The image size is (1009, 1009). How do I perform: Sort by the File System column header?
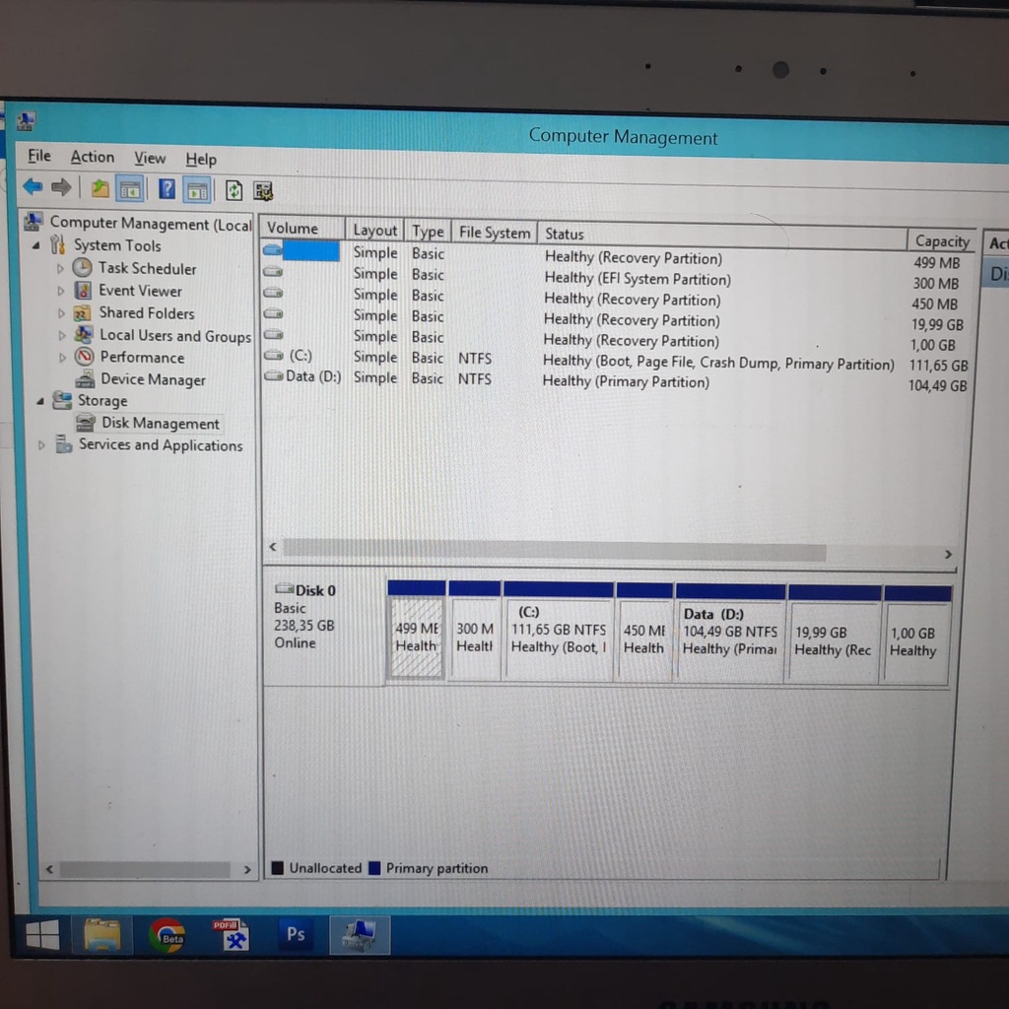click(x=495, y=233)
